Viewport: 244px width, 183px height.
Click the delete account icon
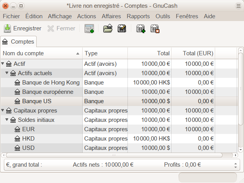click(155, 28)
